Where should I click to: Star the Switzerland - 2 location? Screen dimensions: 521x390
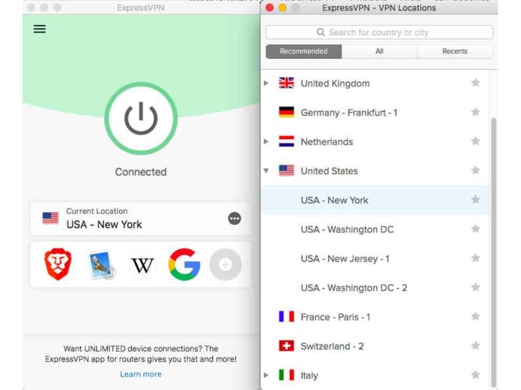click(476, 345)
